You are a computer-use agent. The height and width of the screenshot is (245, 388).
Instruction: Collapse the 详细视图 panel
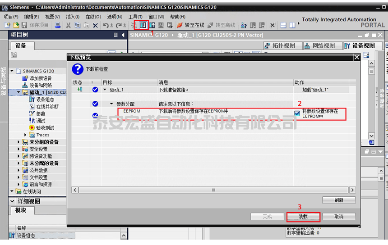pyautogui.click(x=13, y=201)
